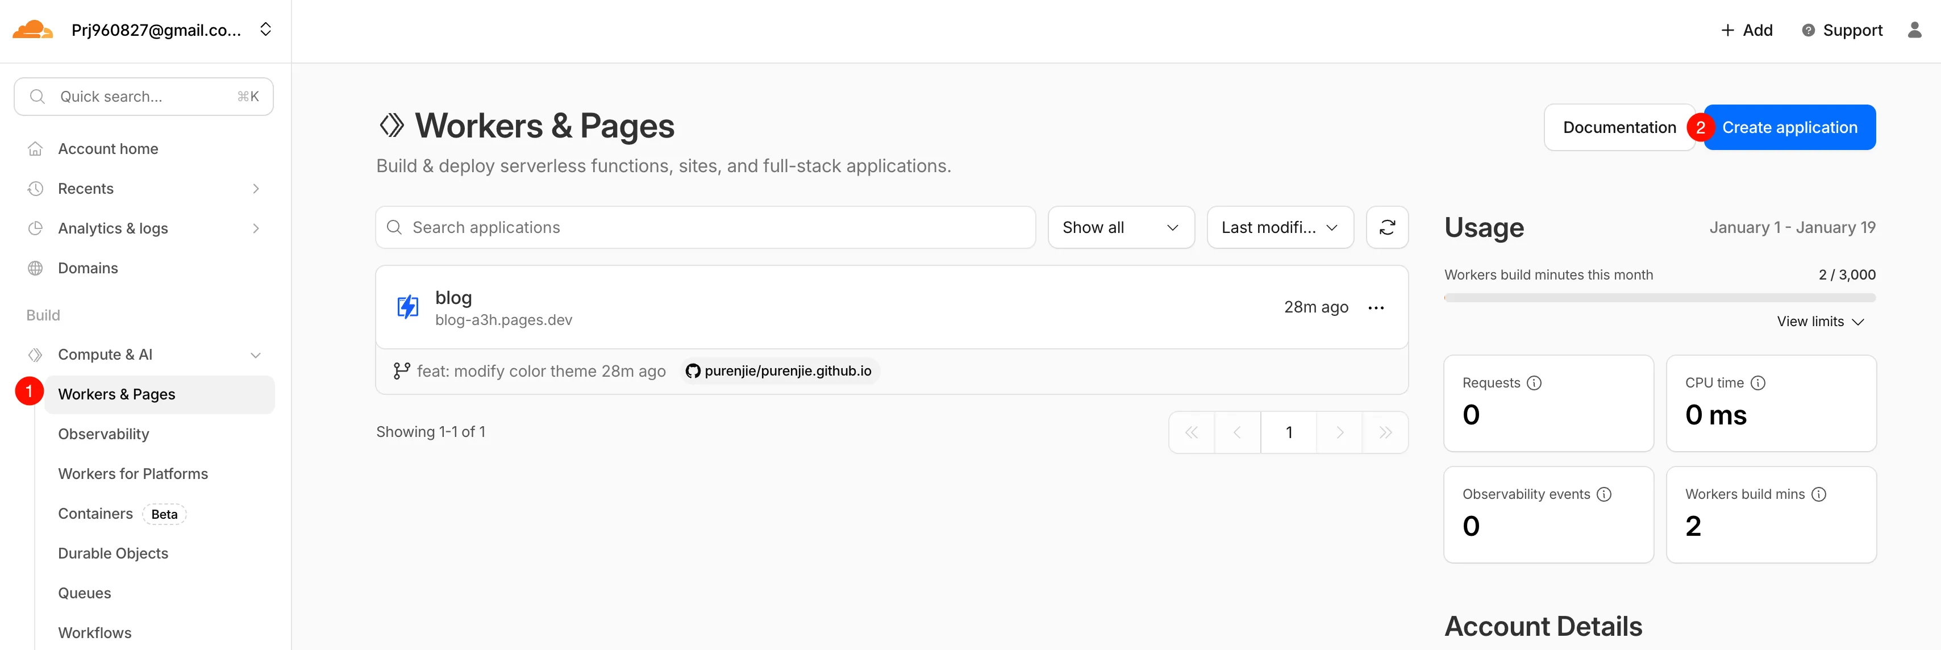Click the Workers build minutes progress bar
This screenshot has width=1941, height=650.
tap(1659, 298)
